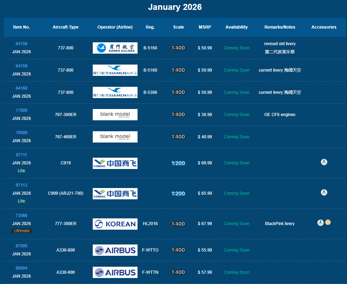Click the Lite badge under item 87111

point(22,171)
